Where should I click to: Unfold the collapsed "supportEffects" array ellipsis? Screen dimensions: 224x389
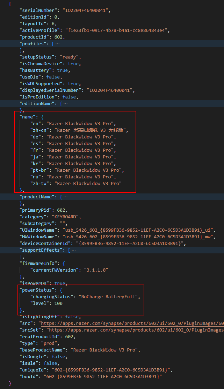pyautogui.click(x=73, y=250)
